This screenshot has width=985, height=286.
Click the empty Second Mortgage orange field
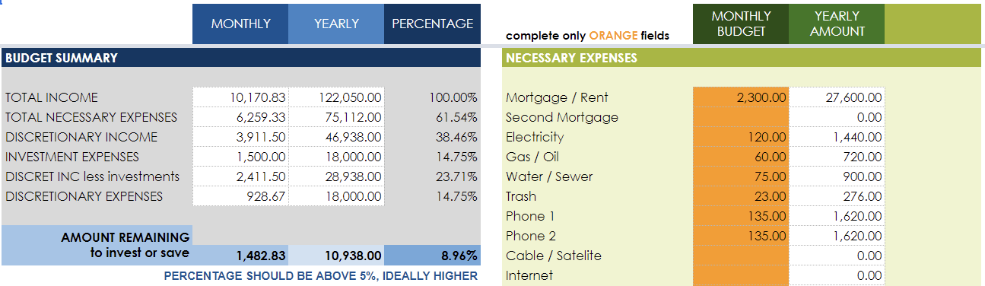(741, 117)
